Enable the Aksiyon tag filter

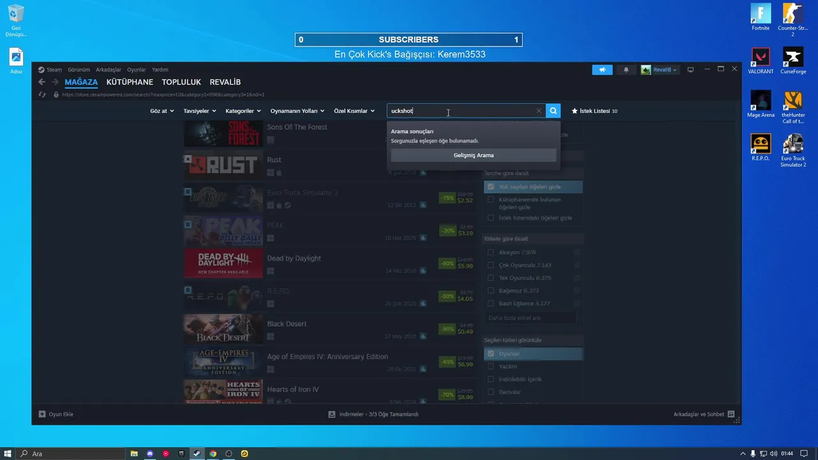pyautogui.click(x=491, y=252)
